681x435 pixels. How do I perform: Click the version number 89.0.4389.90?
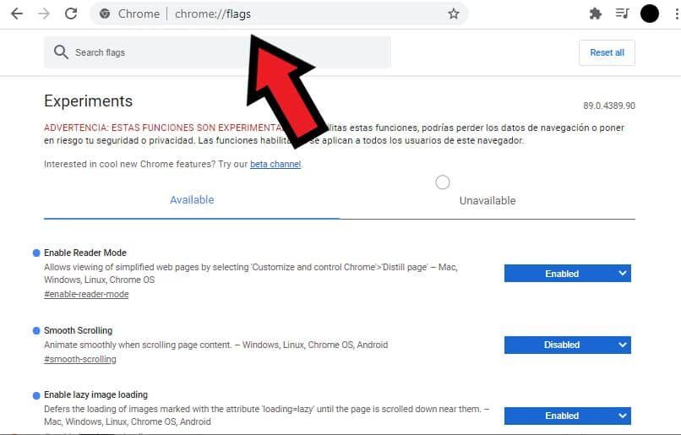coord(609,106)
